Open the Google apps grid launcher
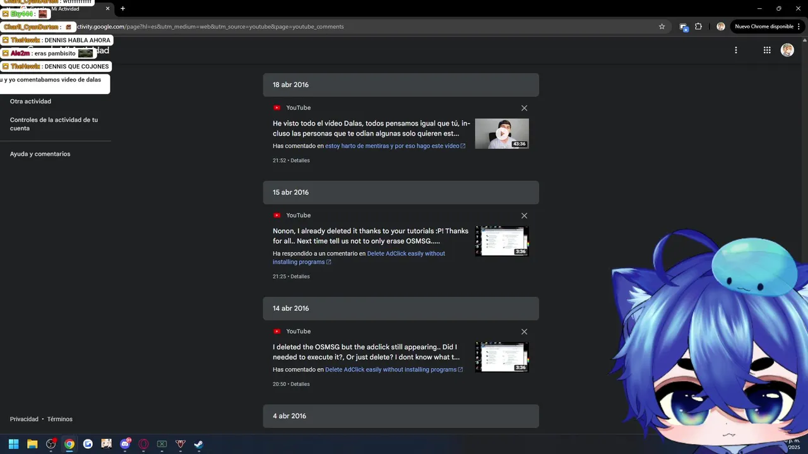This screenshot has width=808, height=454. point(767,50)
